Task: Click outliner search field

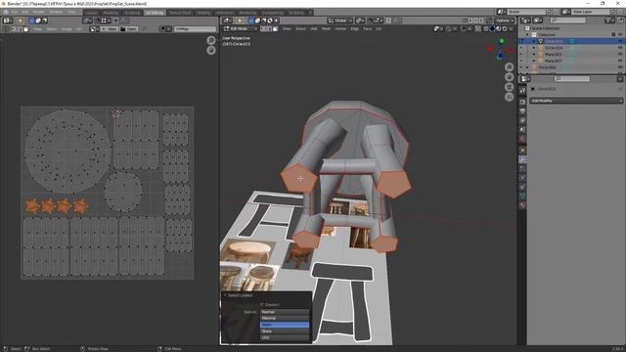Action: coord(568,20)
